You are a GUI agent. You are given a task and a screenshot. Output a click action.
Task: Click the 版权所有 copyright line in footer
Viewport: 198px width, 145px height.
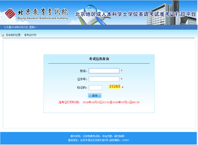97,136
